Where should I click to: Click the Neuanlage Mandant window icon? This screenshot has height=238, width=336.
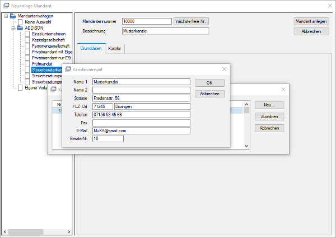pyautogui.click(x=6, y=6)
